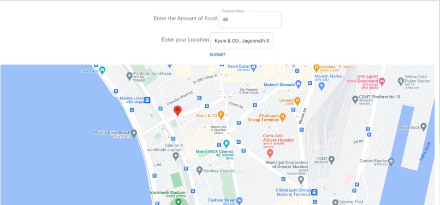Focus the location input with Kyani & CO.
This screenshot has height=205, width=440.
tap(242, 40)
